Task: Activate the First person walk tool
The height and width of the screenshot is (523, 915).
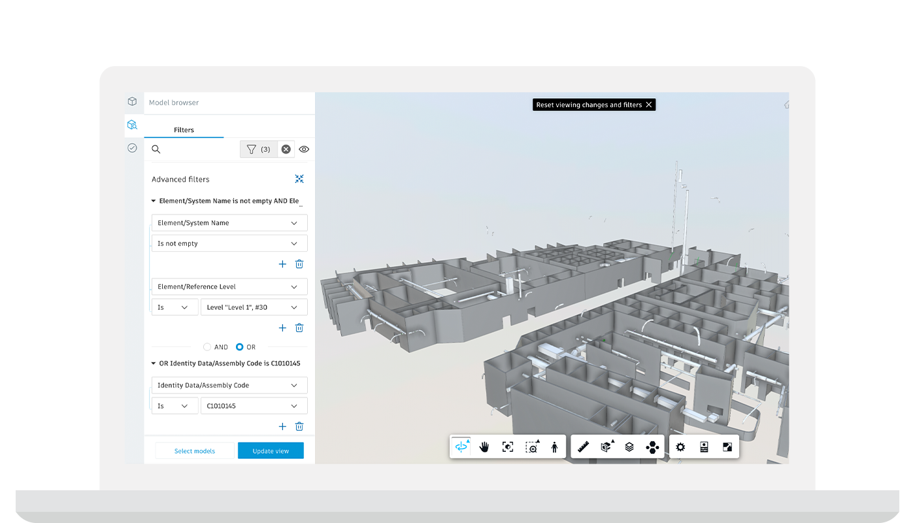Action: [554, 447]
